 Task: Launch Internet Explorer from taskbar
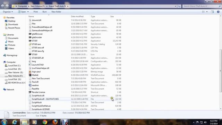click(15, 122)
